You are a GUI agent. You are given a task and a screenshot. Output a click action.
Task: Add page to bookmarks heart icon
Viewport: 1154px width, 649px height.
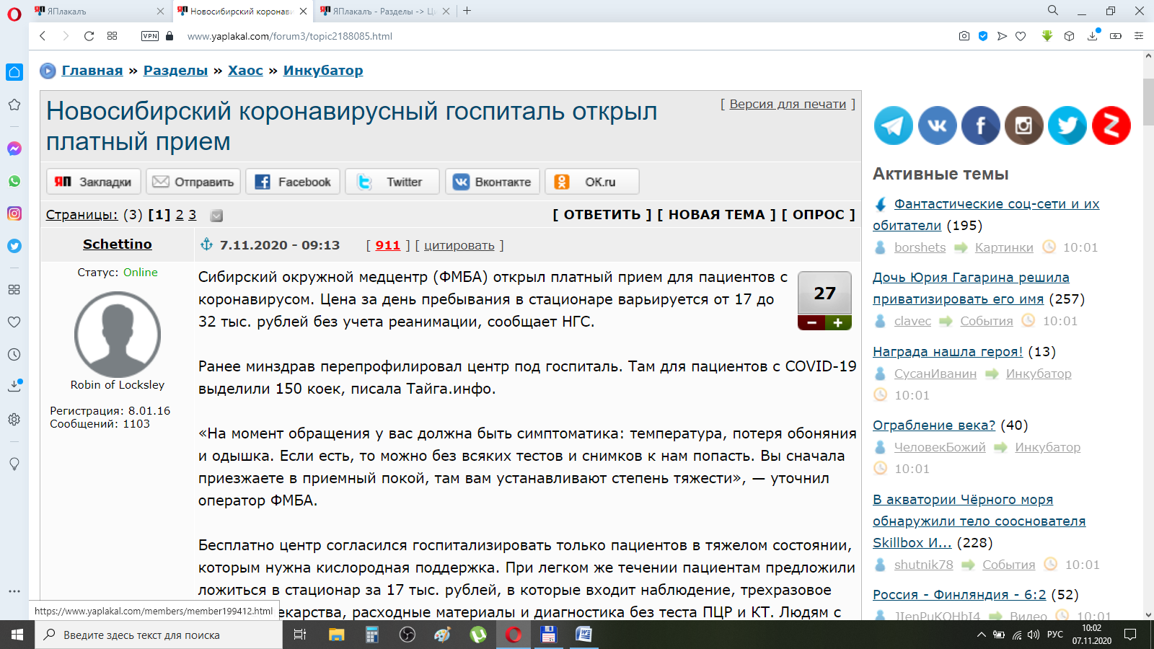(x=1021, y=36)
